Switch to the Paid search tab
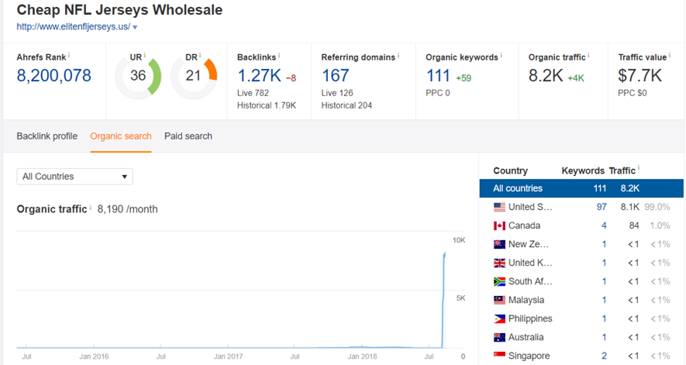 click(x=188, y=136)
